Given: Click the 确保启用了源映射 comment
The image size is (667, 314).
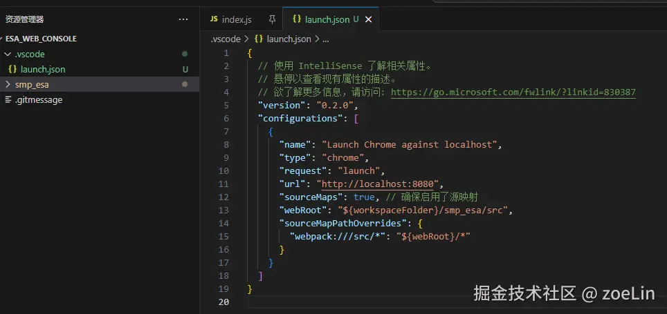Looking at the screenshot, I should tap(433, 197).
